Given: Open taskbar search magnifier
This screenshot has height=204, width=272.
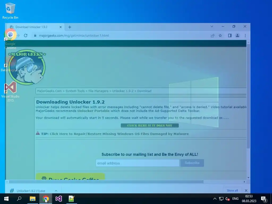Looking at the screenshot, I should (19, 199).
